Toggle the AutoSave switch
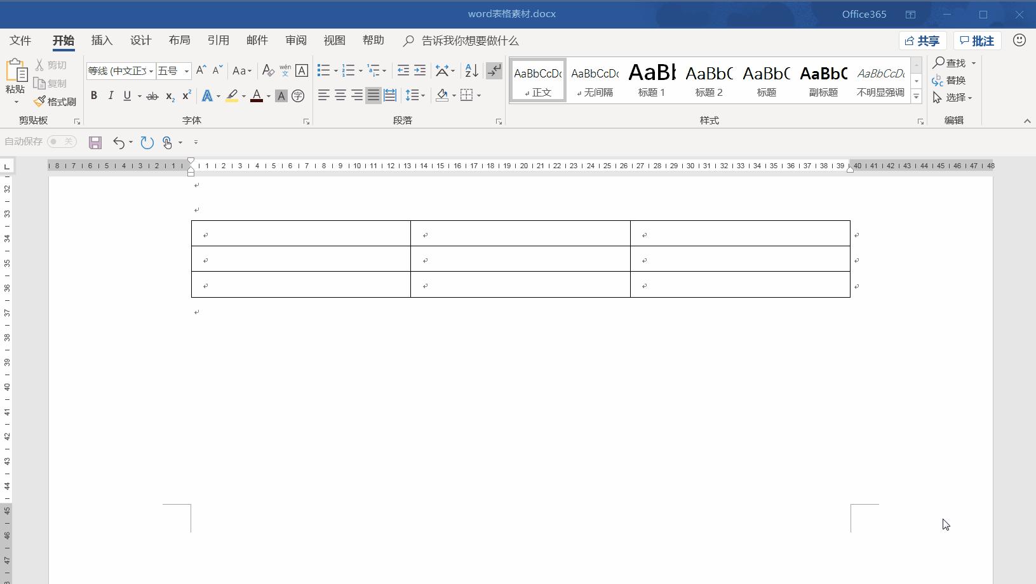 (x=62, y=142)
